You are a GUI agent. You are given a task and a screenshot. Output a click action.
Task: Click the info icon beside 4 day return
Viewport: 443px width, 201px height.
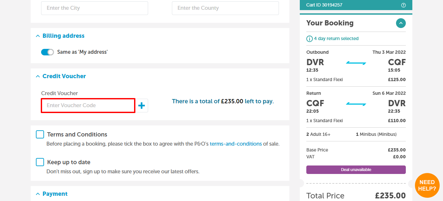coord(310,39)
